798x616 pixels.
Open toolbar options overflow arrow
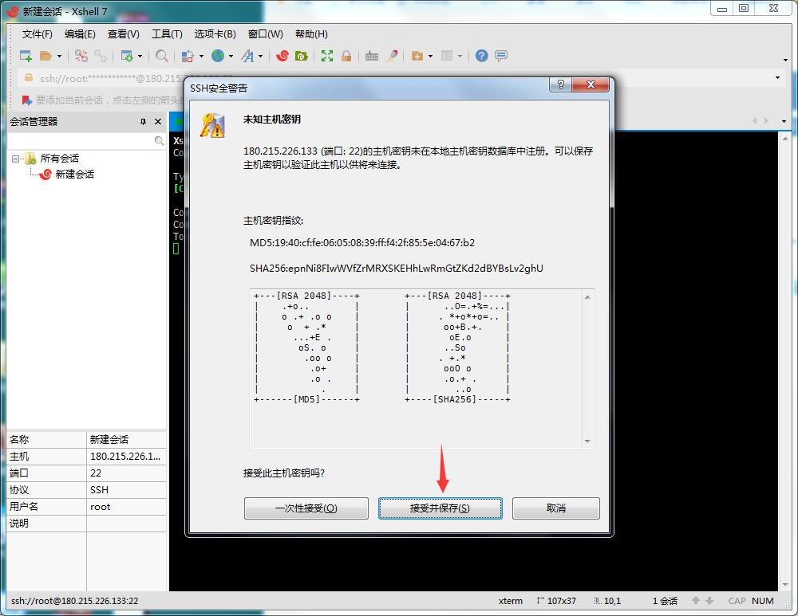tap(785, 60)
